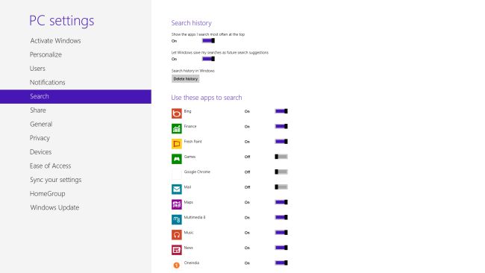This screenshot has width=485, height=273.
Task: Click the Games app icon
Action: [x=177, y=159]
